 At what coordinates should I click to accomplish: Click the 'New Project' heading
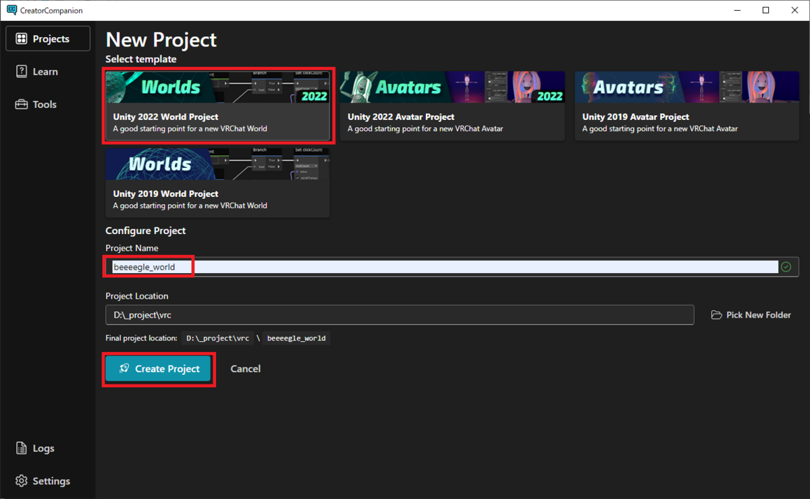161,40
